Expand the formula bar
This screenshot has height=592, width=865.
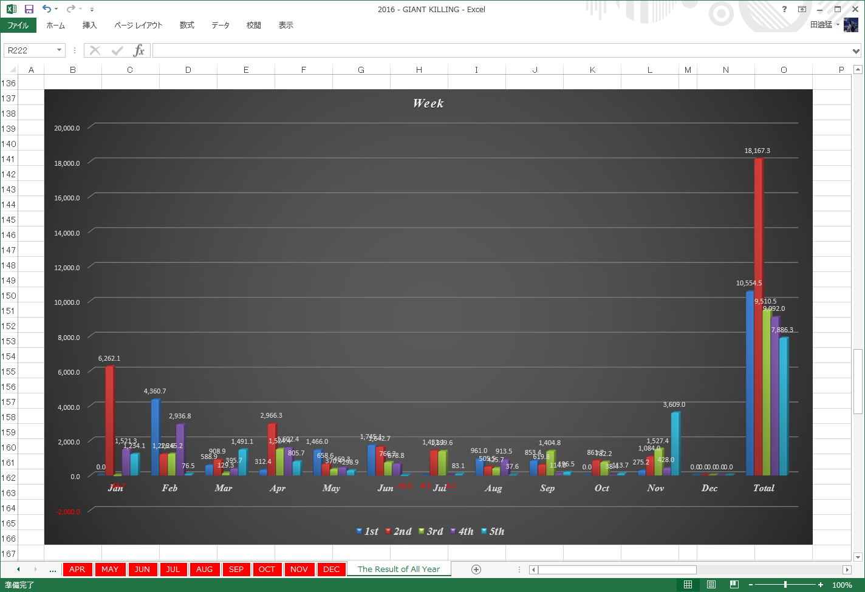tap(856, 51)
